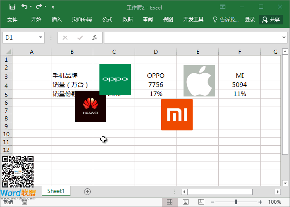Expand the Name Box dropdown arrow
Screen dimensions: 290x207
[41, 38]
